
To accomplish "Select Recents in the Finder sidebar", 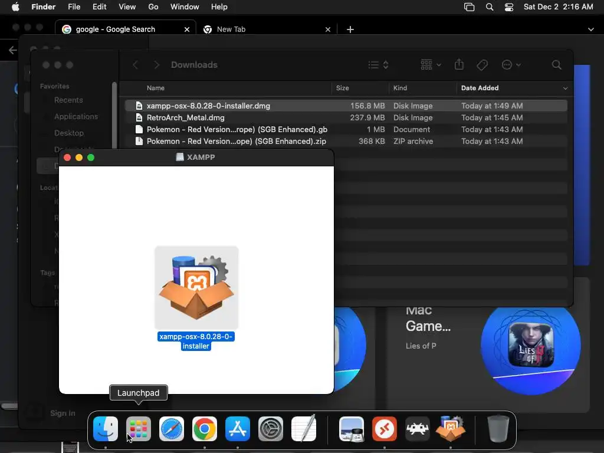I will coord(68,100).
